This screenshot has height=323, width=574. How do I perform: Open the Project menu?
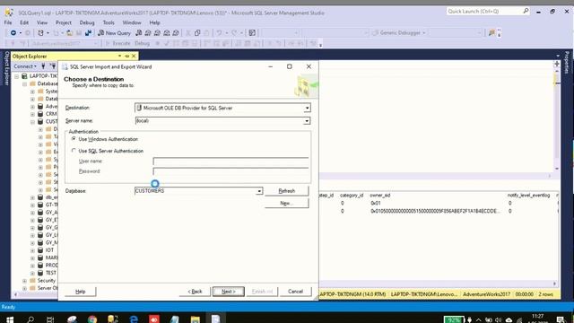(64, 22)
